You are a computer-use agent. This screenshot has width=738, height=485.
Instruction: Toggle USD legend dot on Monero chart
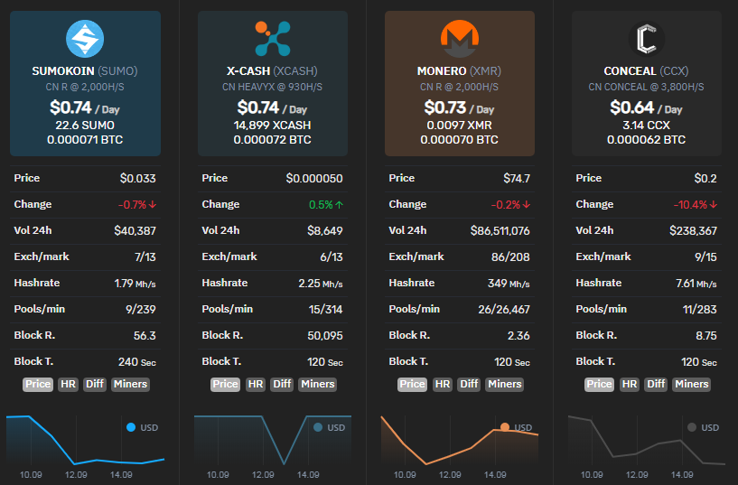[505, 427]
